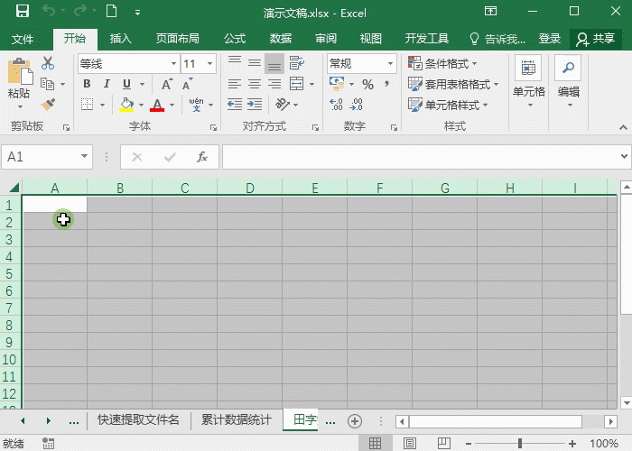Open the 等线 font name dropdown
Viewport: 632px width, 451px height.
(x=173, y=64)
